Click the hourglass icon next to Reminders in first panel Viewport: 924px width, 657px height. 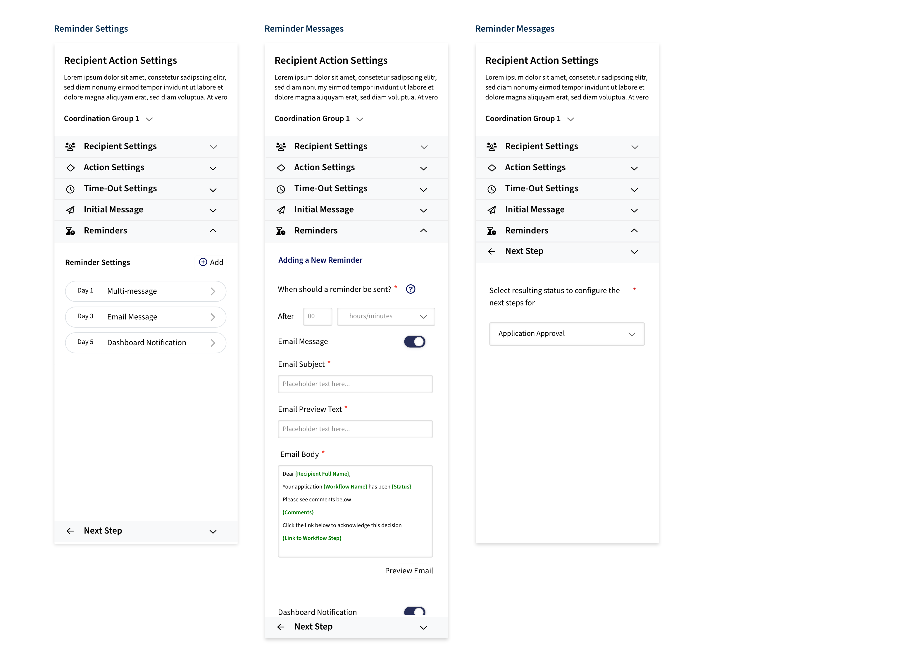70,231
